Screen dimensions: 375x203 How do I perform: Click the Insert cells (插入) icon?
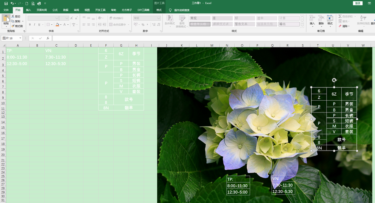[x=312, y=18]
